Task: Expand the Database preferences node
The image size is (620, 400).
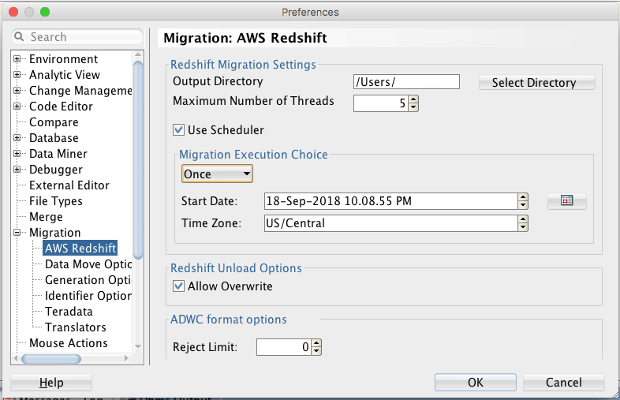Action: tap(17, 138)
